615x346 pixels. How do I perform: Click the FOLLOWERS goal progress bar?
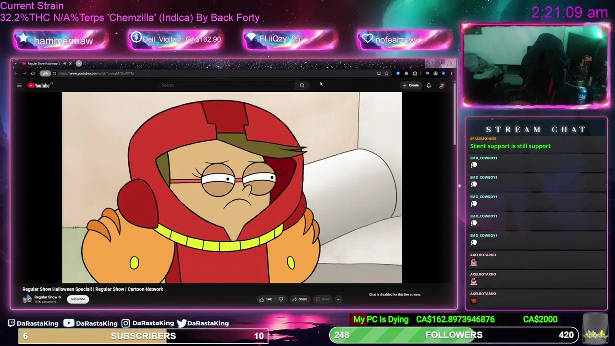click(454, 335)
